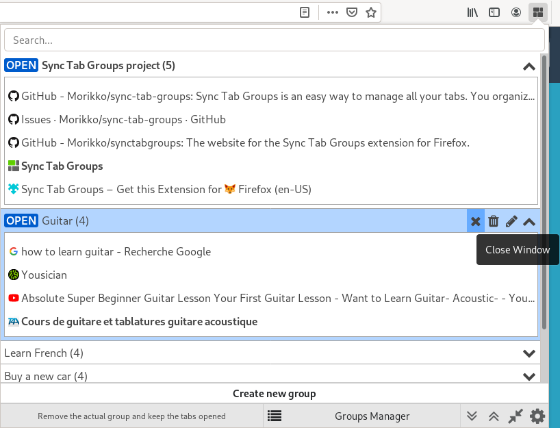Rename the Guitar group with pencil icon

point(512,221)
